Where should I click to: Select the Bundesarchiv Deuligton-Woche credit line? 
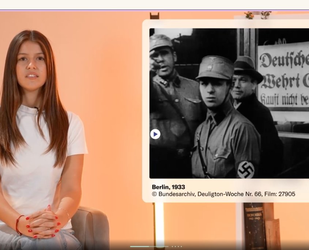pyautogui.click(x=224, y=194)
